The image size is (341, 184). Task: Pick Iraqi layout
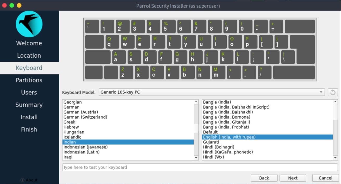[x=128, y=157]
